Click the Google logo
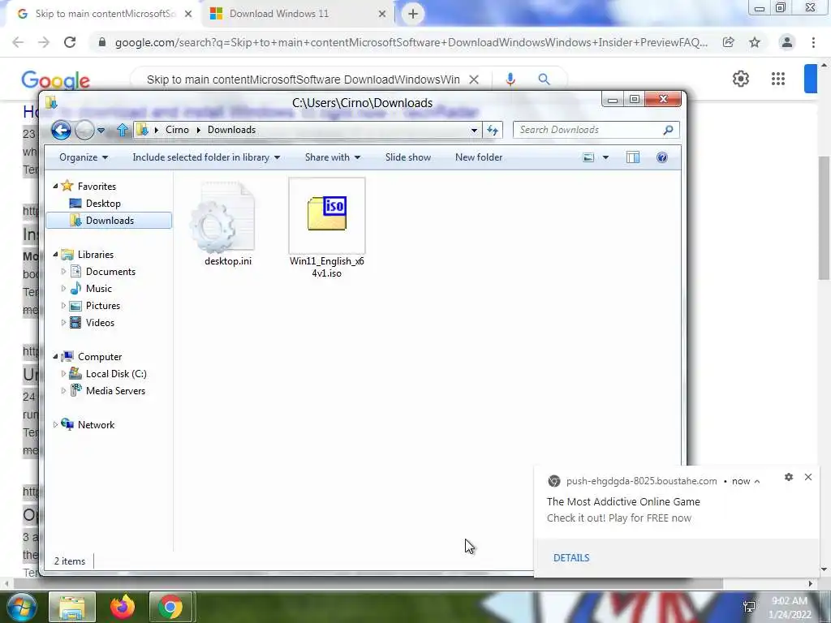The height and width of the screenshot is (623, 831). click(x=55, y=80)
